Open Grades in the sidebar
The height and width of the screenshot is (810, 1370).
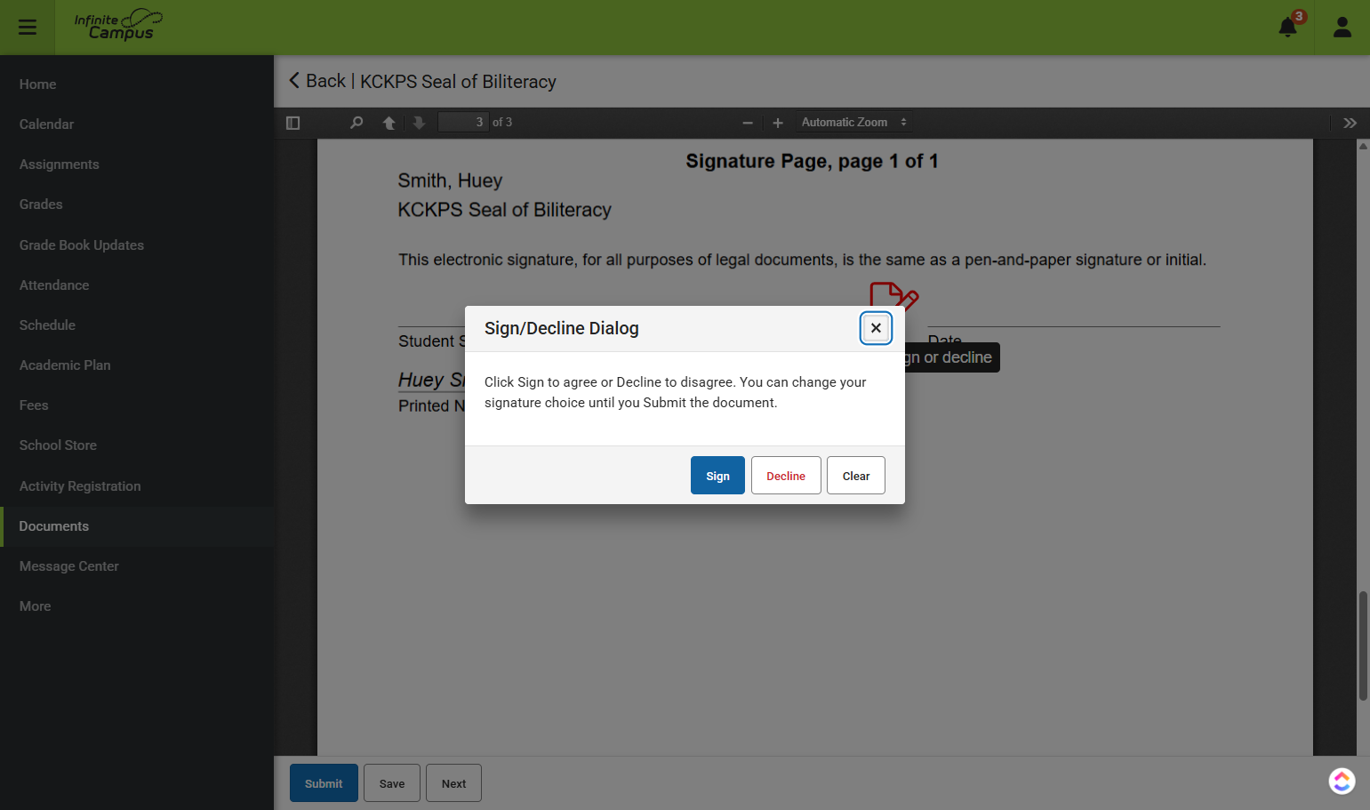(137, 205)
